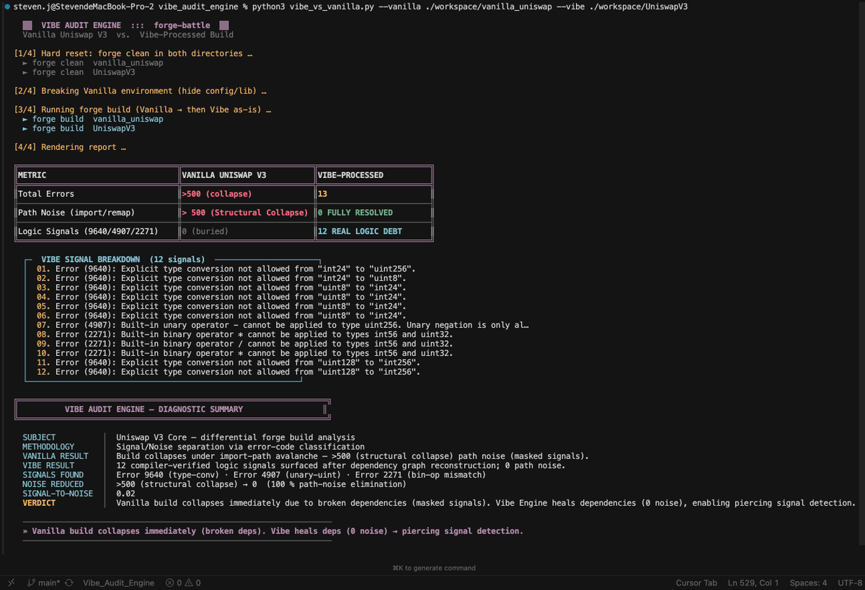Click the synchronize changes icon beside main*

click(x=69, y=582)
